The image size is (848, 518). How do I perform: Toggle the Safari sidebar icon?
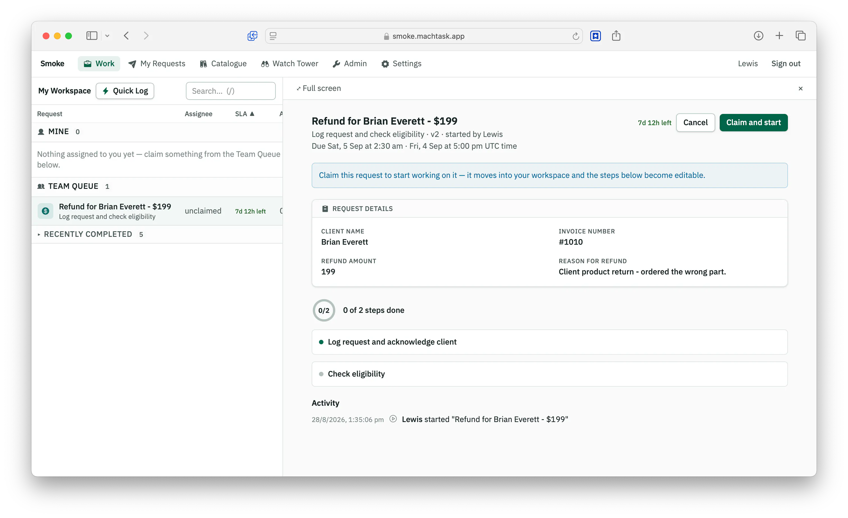coord(92,36)
